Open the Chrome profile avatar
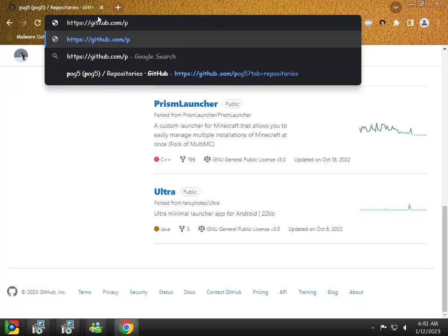This screenshot has width=448, height=336. coord(424,23)
